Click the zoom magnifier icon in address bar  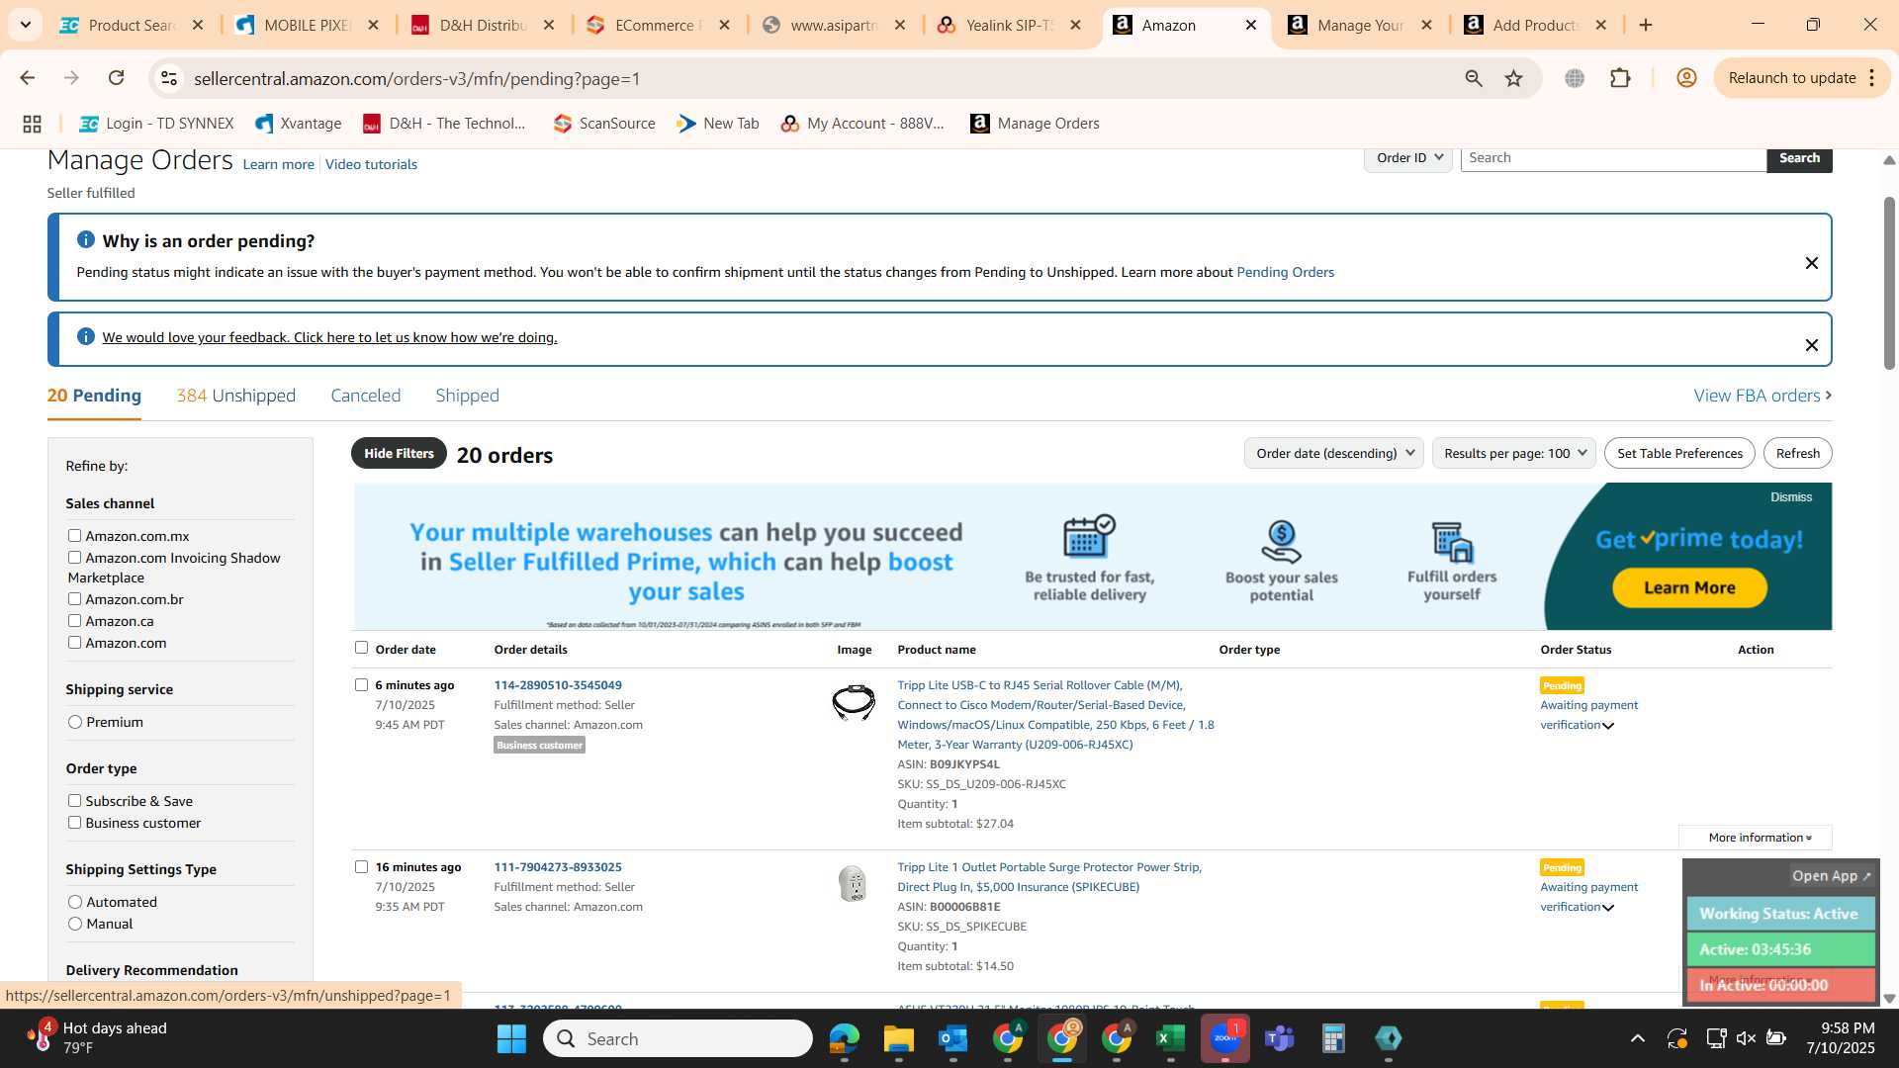(x=1474, y=78)
